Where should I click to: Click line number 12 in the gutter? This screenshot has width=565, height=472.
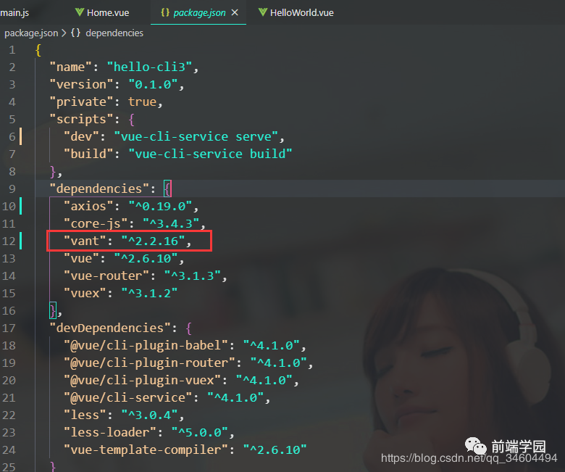[9, 241]
